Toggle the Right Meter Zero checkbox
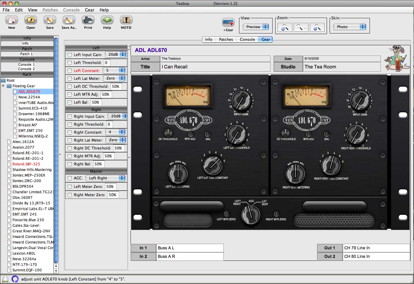The height and width of the screenshot is (284, 414). coord(70,195)
